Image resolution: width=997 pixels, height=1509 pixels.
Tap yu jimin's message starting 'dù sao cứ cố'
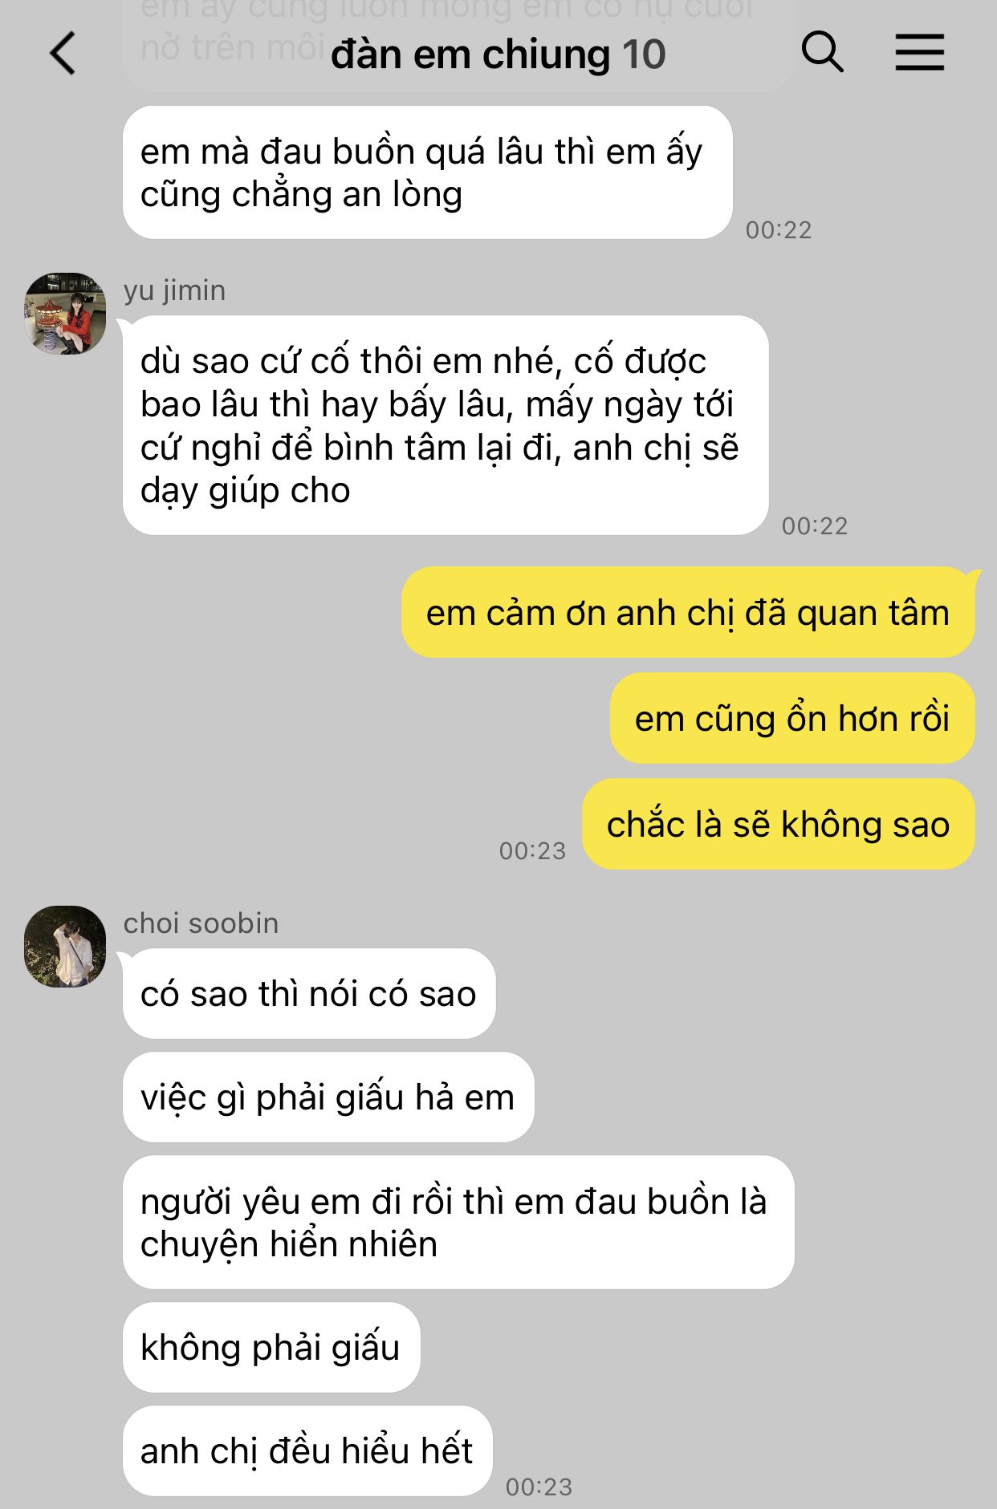446,425
